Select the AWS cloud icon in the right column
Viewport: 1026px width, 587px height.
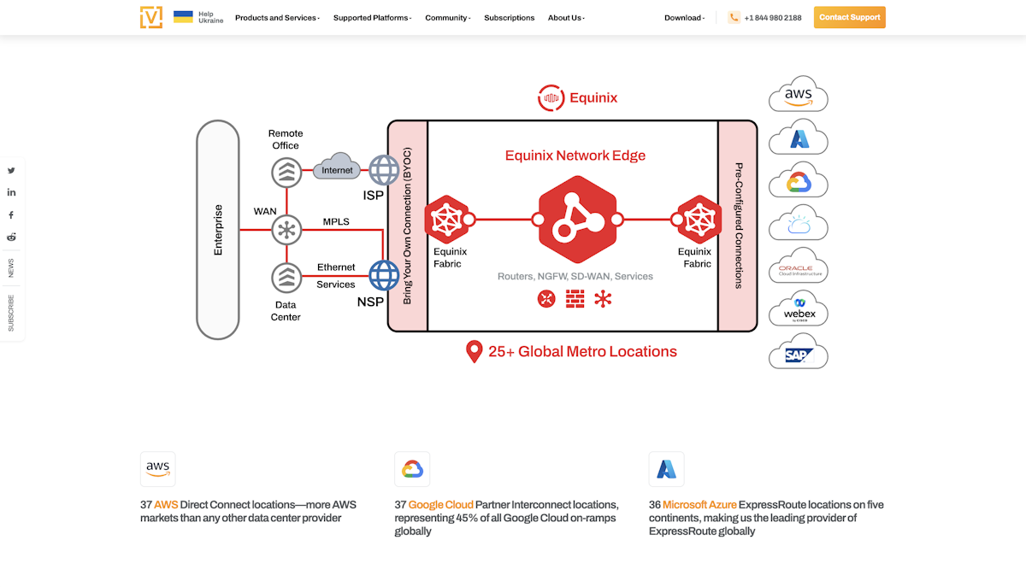pyautogui.click(x=798, y=94)
